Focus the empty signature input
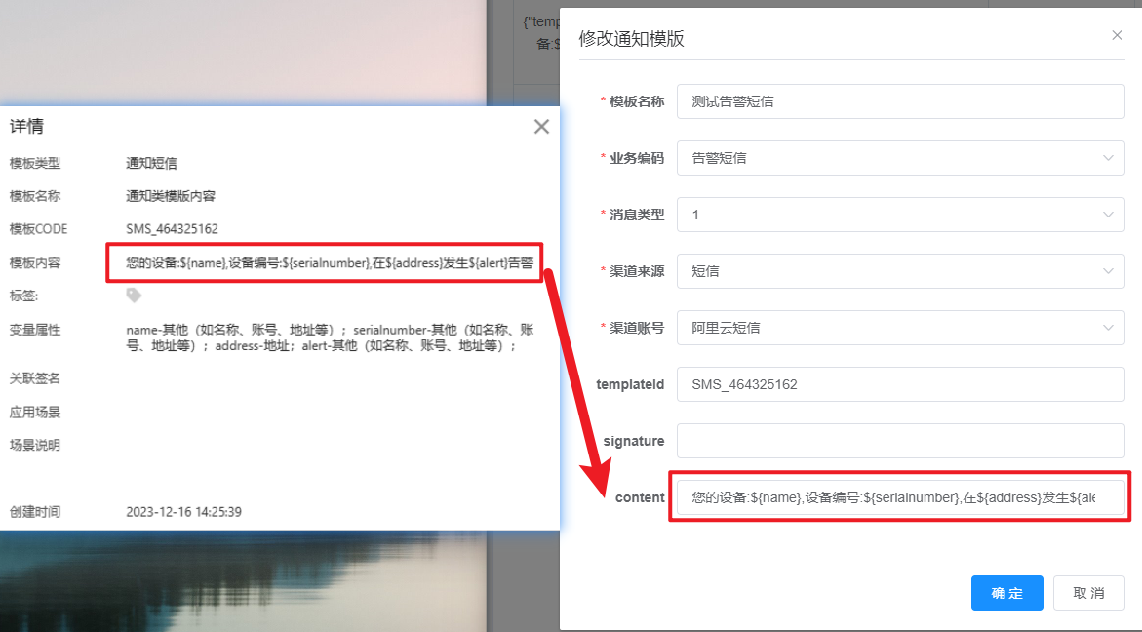Image resolution: width=1142 pixels, height=632 pixels. (900, 441)
